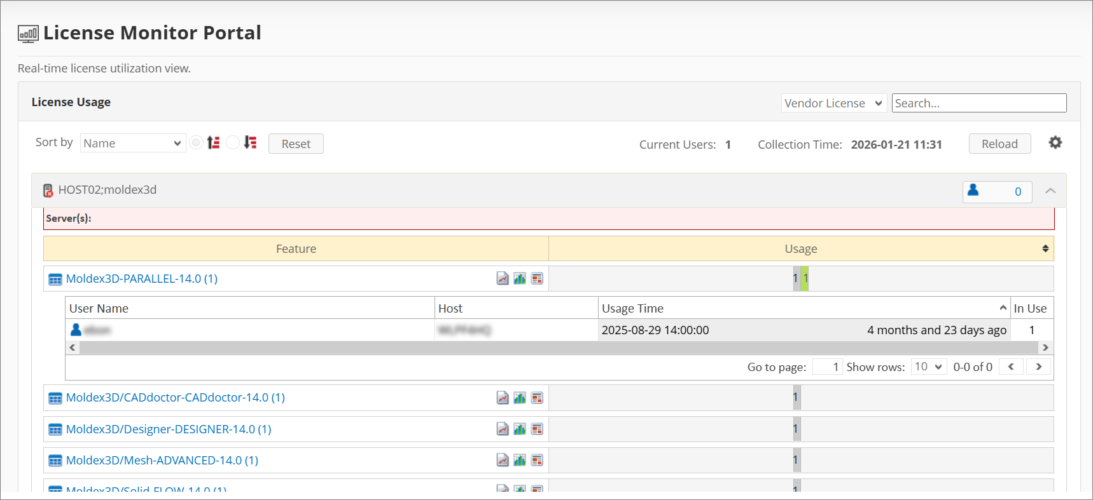Focus the Search input field
This screenshot has width=1093, height=500.
[x=979, y=103]
